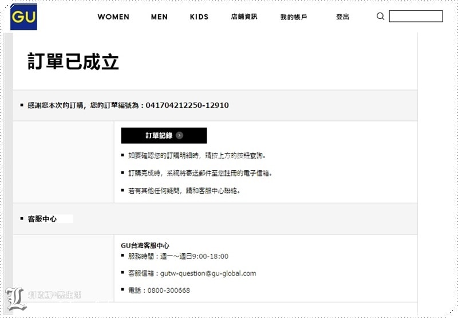
Task: Click the 若有其他任何疑問 contact note
Action: pos(184,191)
